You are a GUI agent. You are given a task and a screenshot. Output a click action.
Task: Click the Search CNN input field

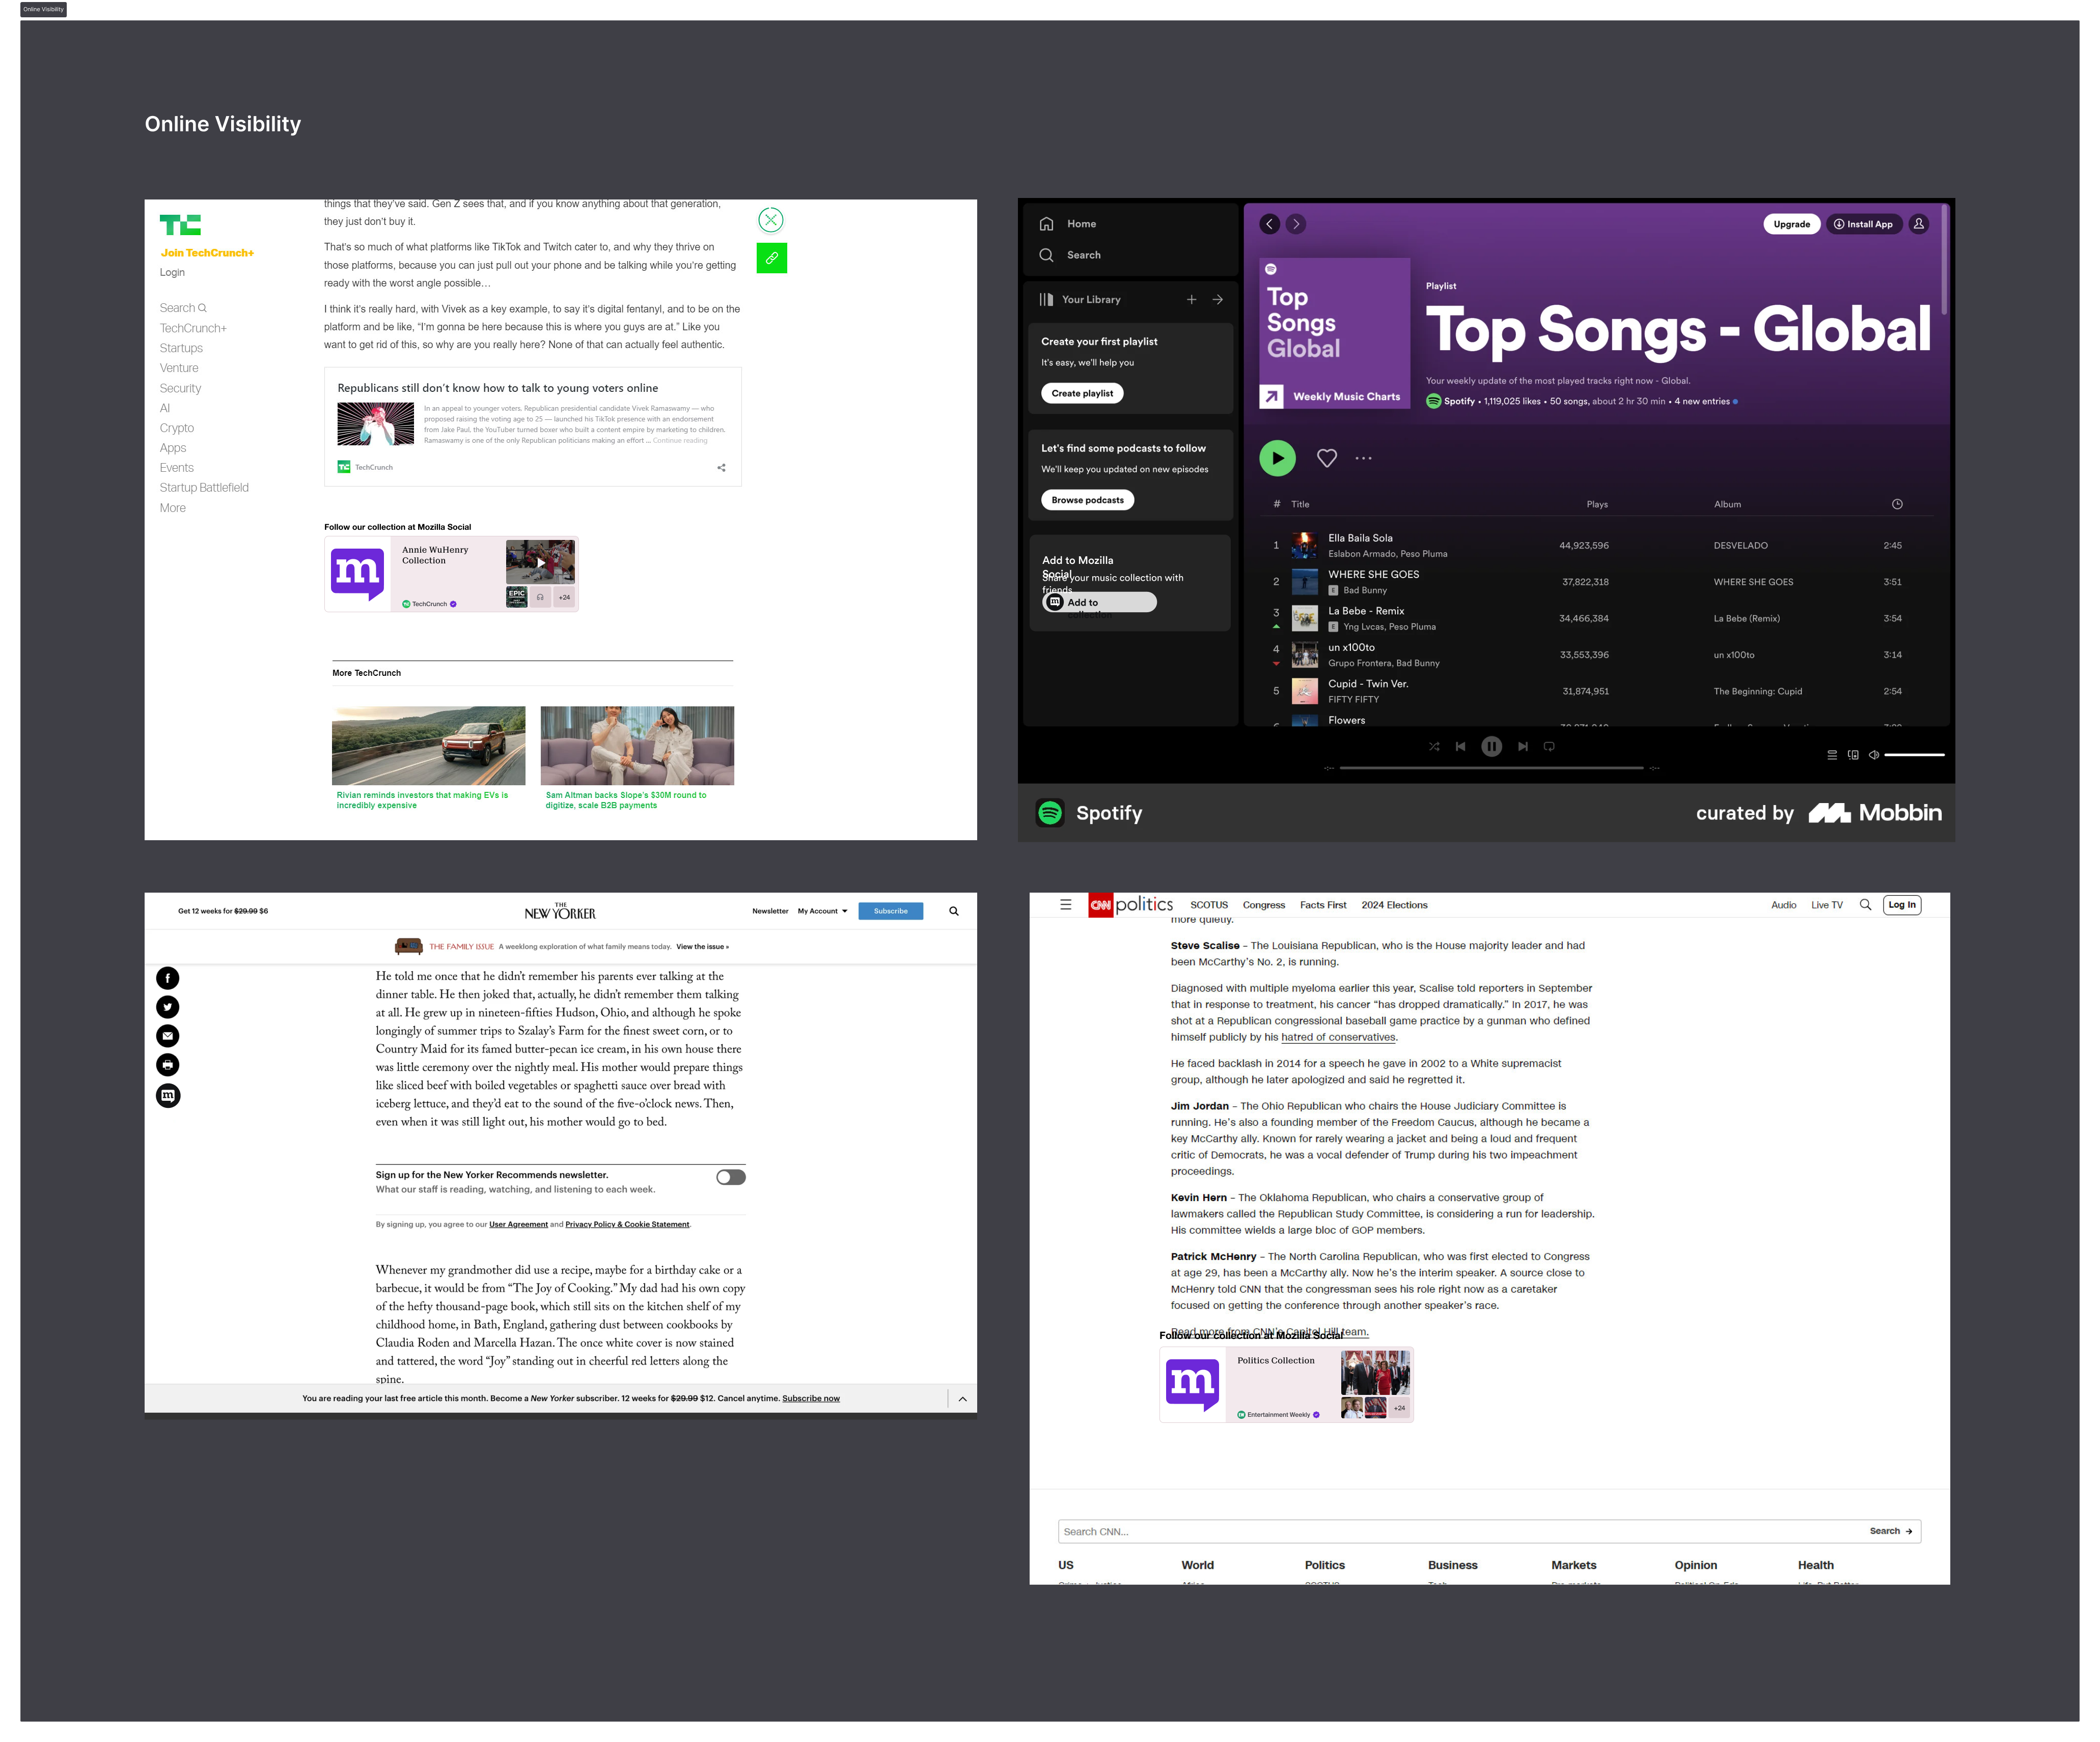click(1400, 1530)
